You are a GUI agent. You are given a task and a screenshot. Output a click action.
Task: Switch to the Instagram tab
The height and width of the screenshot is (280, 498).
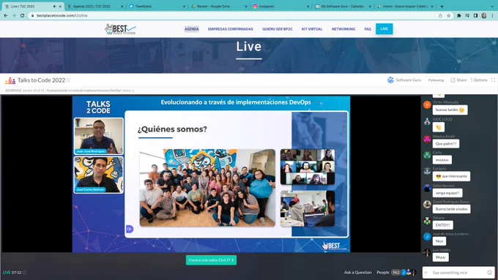pos(280,7)
